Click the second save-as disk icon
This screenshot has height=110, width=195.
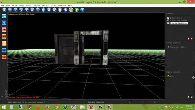tap(21, 10)
